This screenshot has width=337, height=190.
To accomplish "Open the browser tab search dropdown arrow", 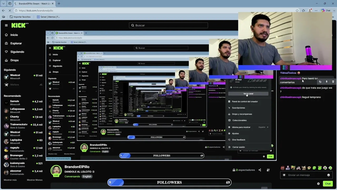I will coord(3,4).
